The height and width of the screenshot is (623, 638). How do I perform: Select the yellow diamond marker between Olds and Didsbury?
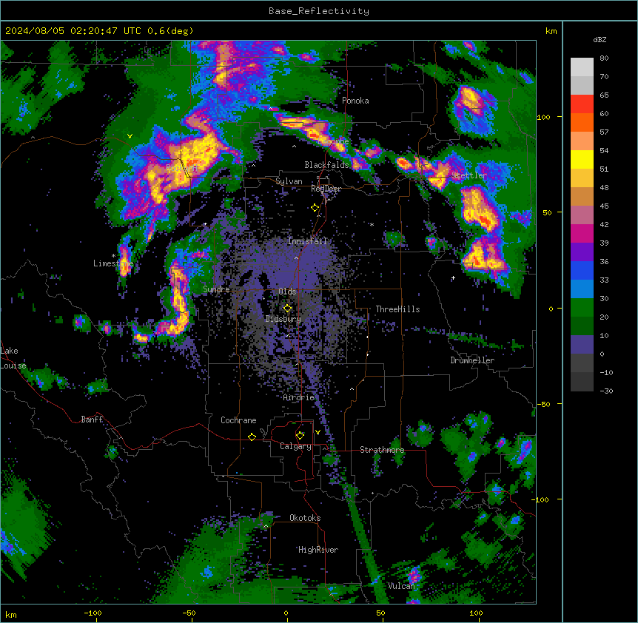[x=287, y=309]
